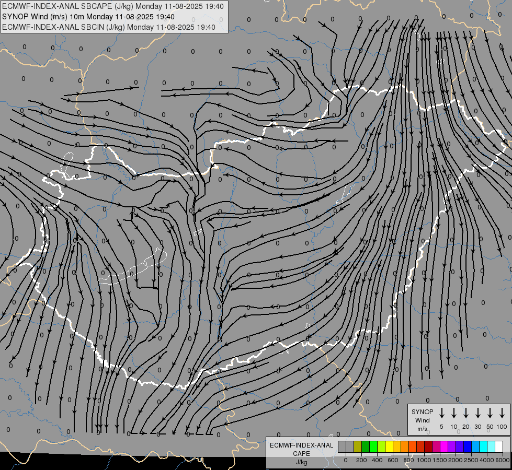Click the 400 value on CAPE scale
Screen dimensions: 512x470
coord(377,460)
